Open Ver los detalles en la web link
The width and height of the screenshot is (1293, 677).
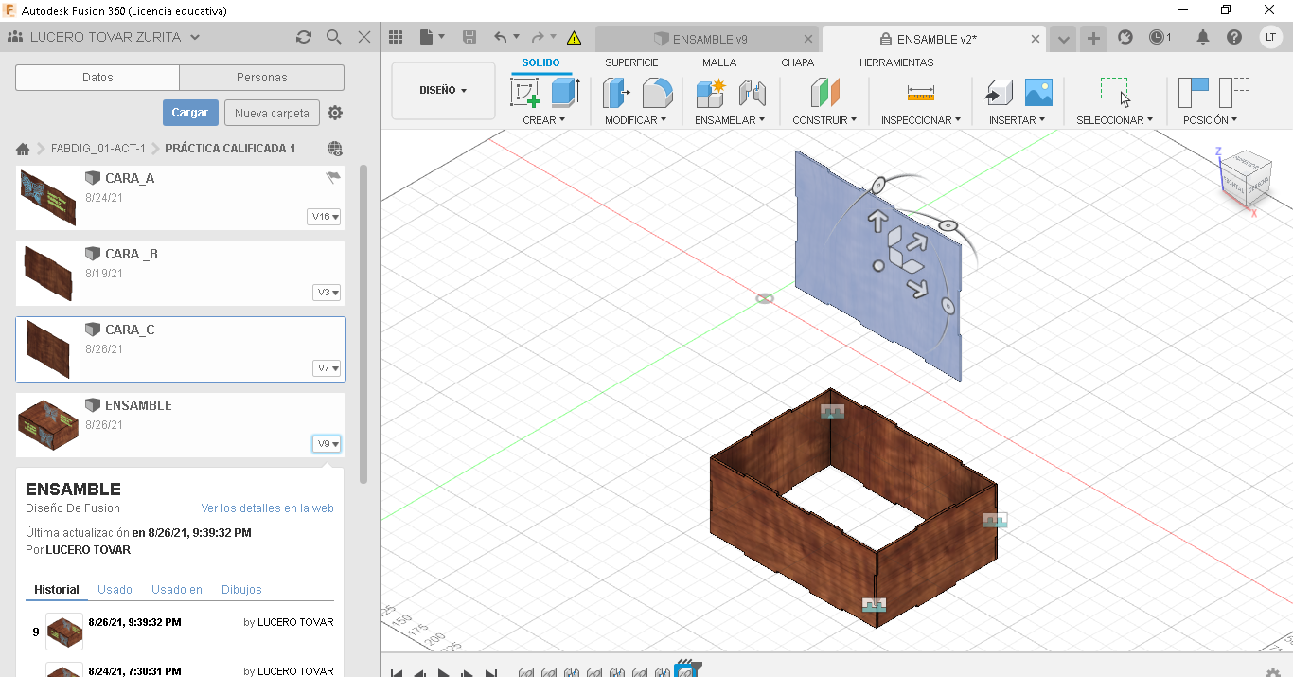268,508
